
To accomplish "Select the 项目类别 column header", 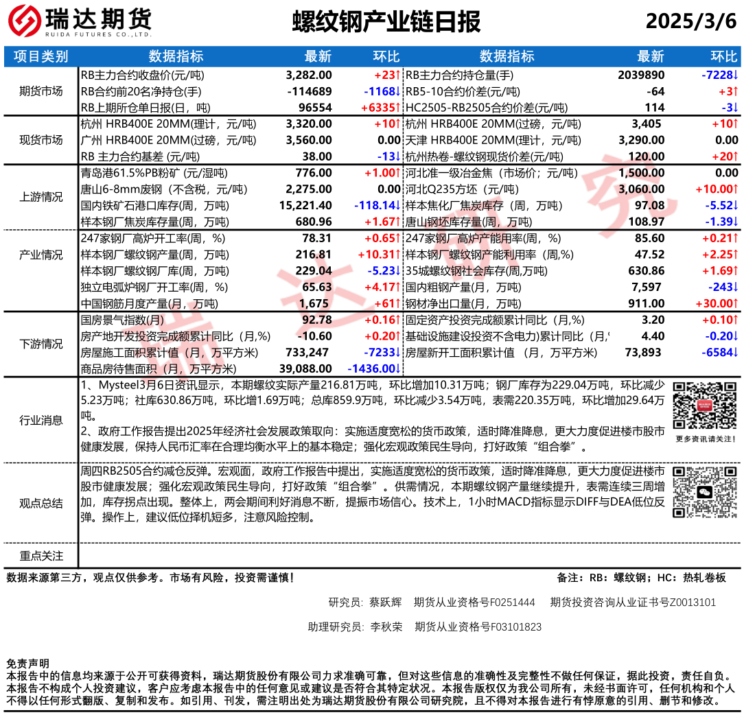I will 40,56.
